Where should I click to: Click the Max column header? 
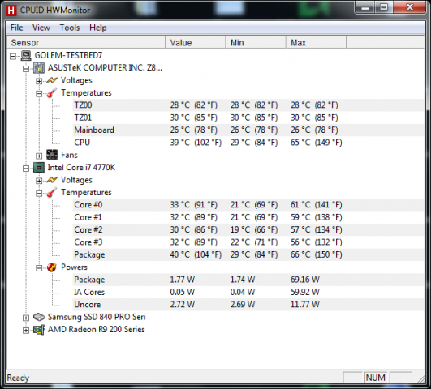coord(316,43)
